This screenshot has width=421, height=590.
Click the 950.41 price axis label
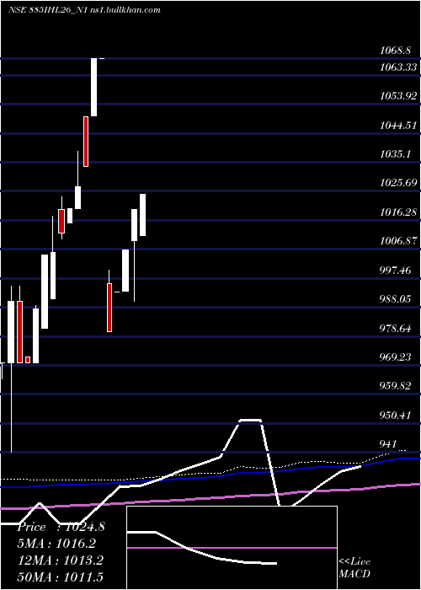[x=395, y=415]
